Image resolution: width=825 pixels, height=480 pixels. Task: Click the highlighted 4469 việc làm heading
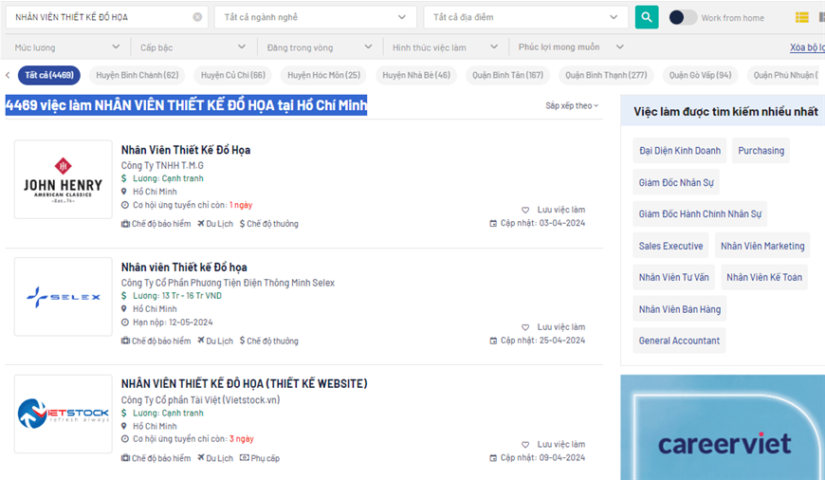point(186,106)
